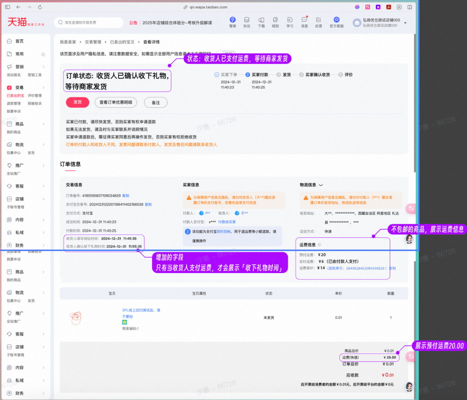The width and height of the screenshot is (467, 400).
Task: Open 已卖出的宝贝 in sidebar
Action: click(x=15, y=96)
